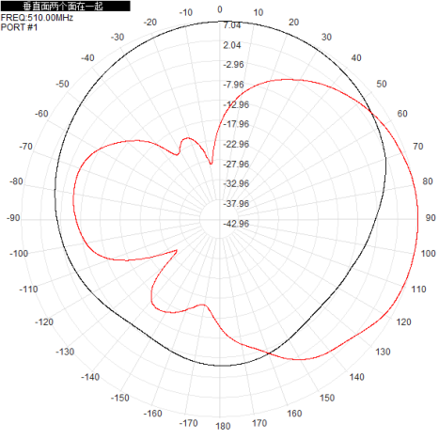The height and width of the screenshot is (439, 439).
Task: Click the -32.96 radial scale value
Action: click(236, 183)
